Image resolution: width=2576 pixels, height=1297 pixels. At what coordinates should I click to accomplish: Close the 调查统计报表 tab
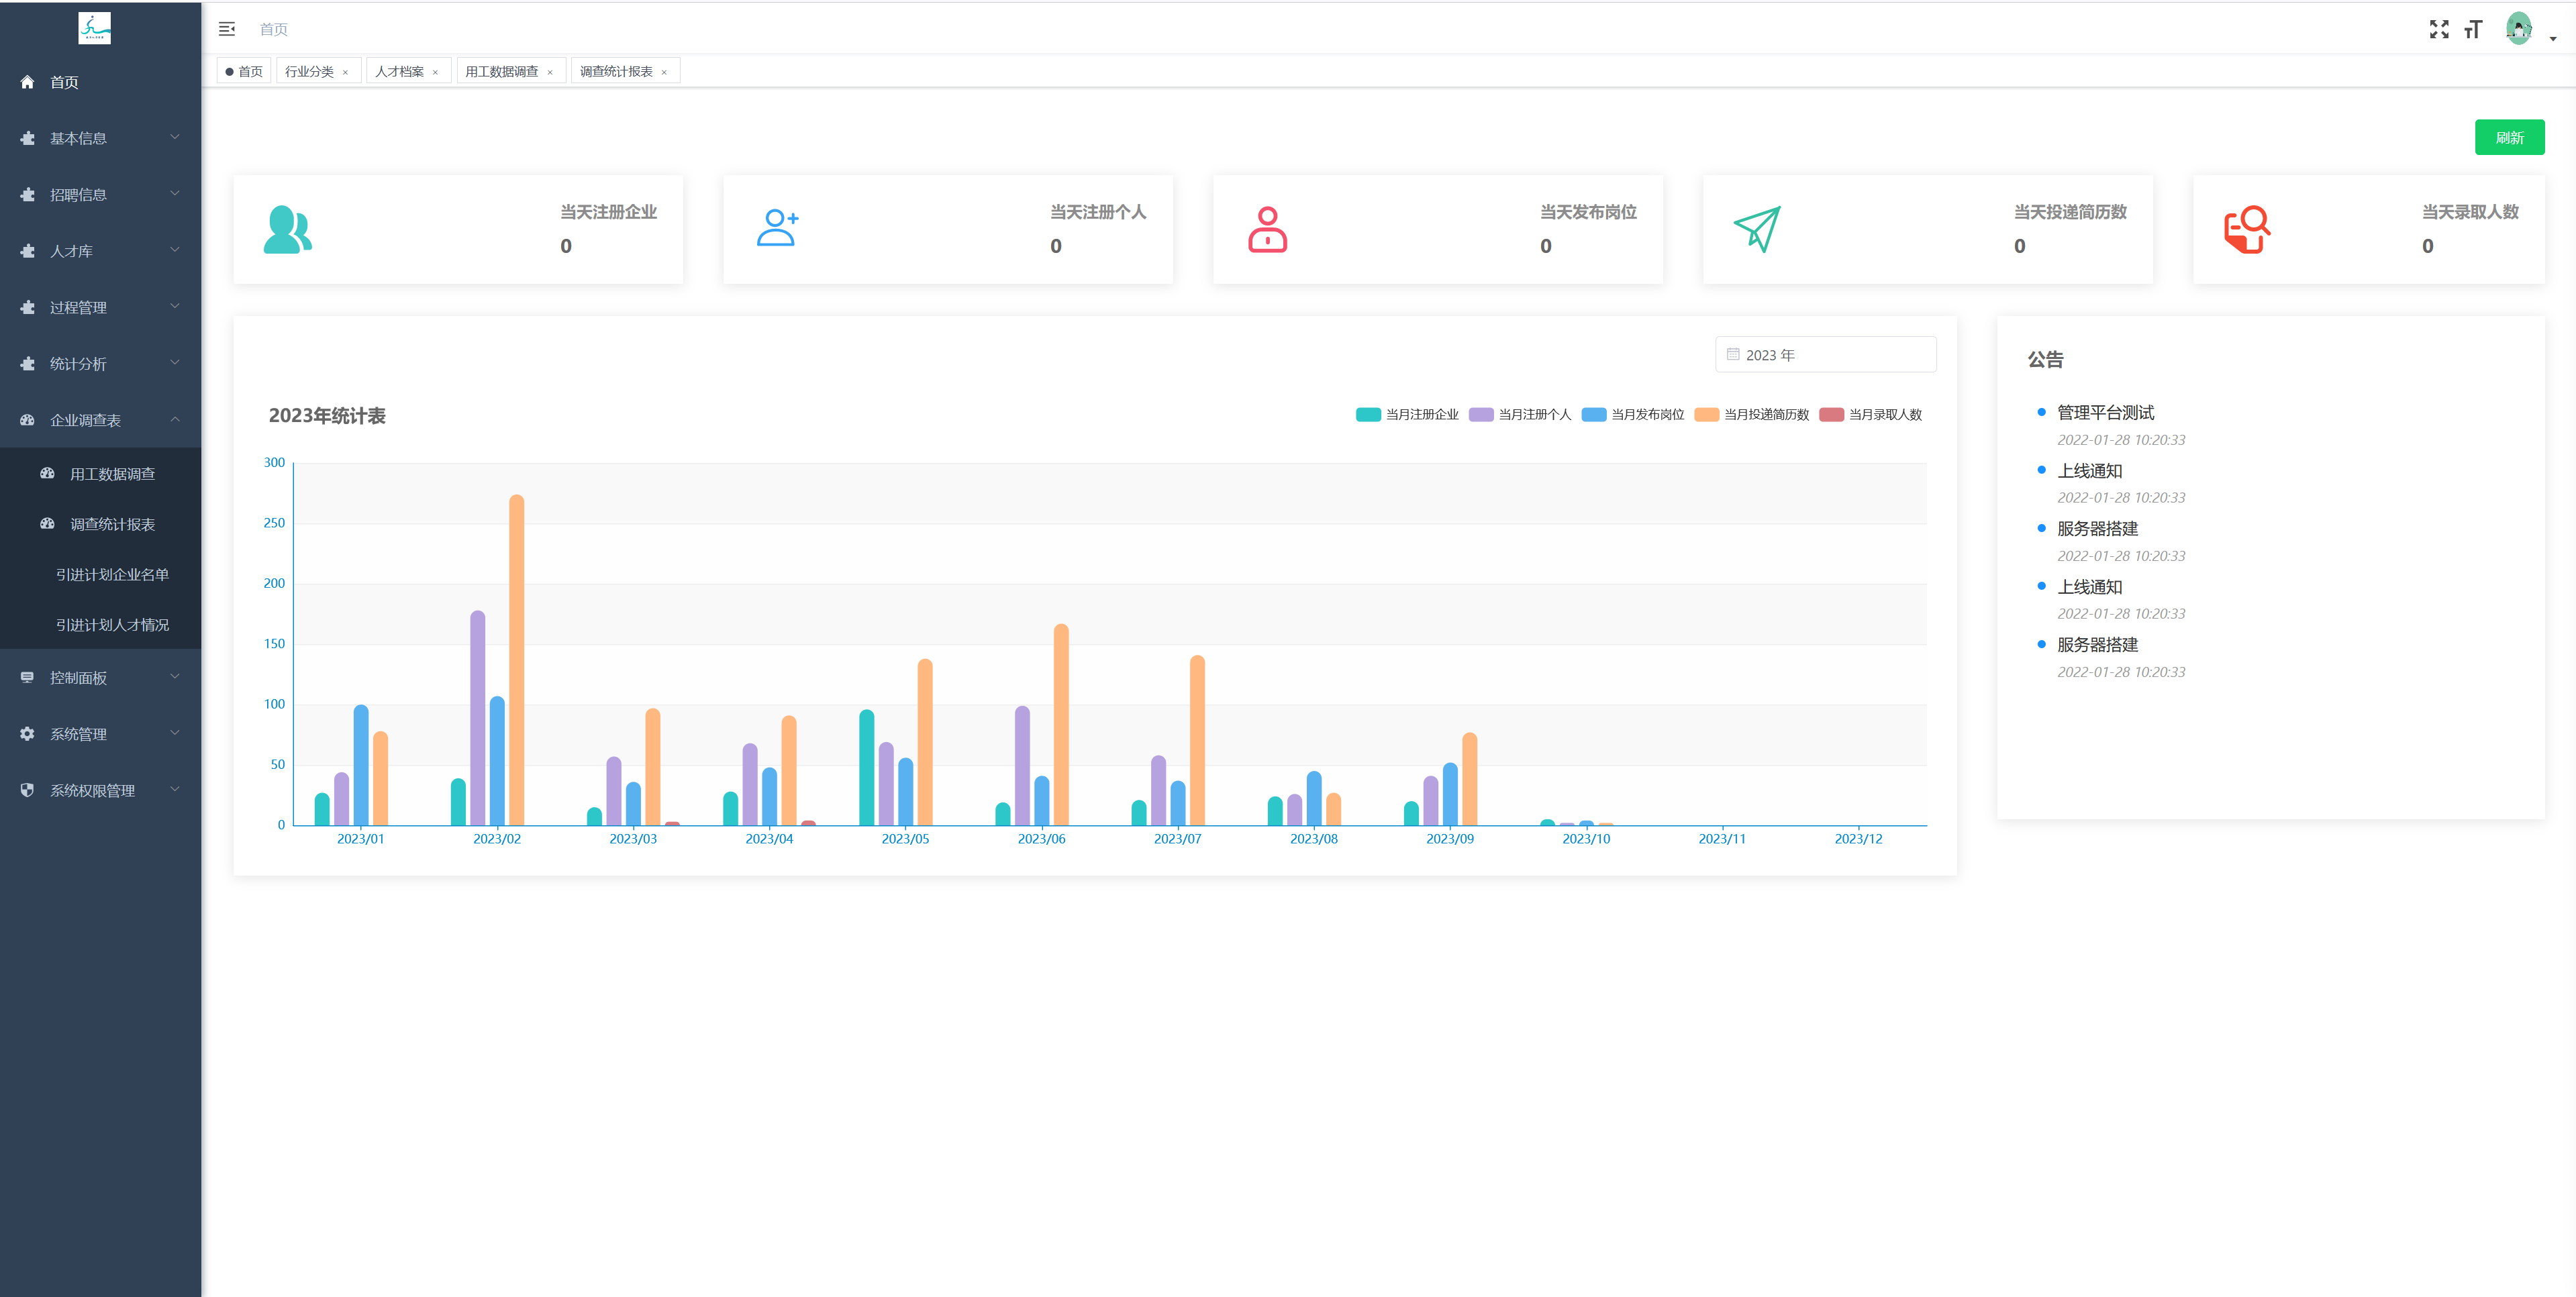click(664, 72)
